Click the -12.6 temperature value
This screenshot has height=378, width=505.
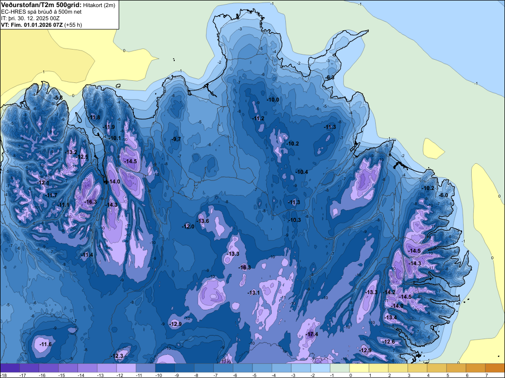(388, 342)
